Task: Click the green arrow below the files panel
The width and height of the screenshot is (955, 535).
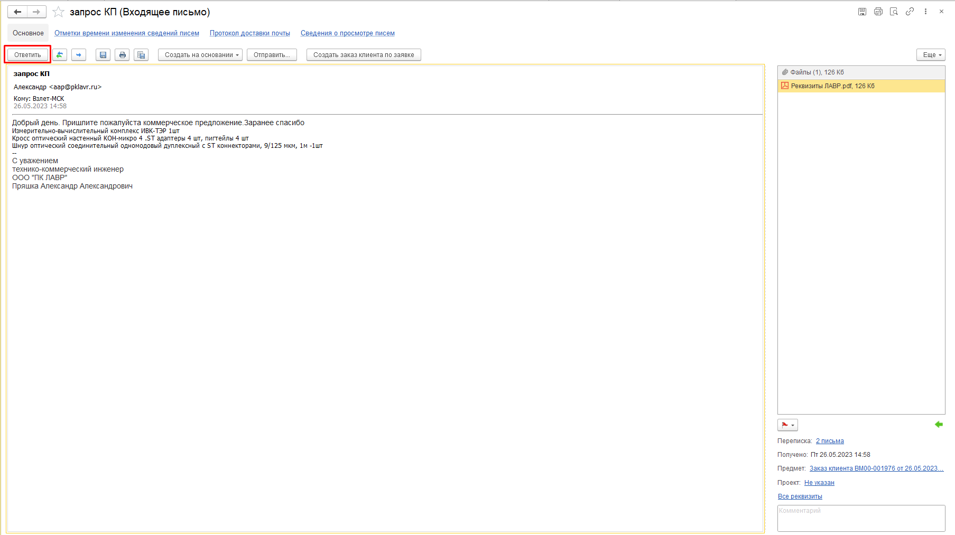Action: click(939, 425)
